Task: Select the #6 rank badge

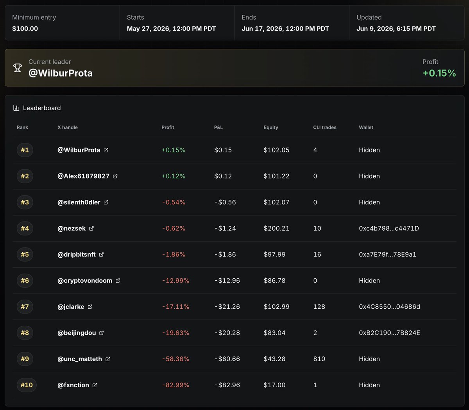Action: pyautogui.click(x=25, y=281)
